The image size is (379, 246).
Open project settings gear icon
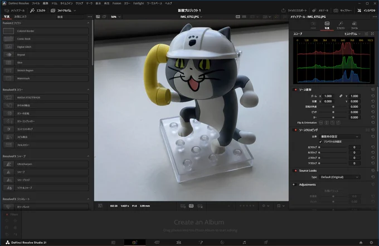372,242
